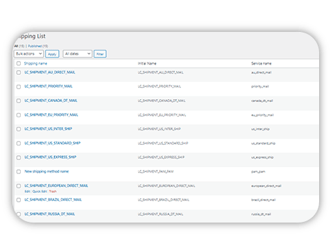Select initial name cell LC_SHIPMENT_PRIORITY_MAIL
This screenshot has height=251, width=333.
tap(160, 87)
